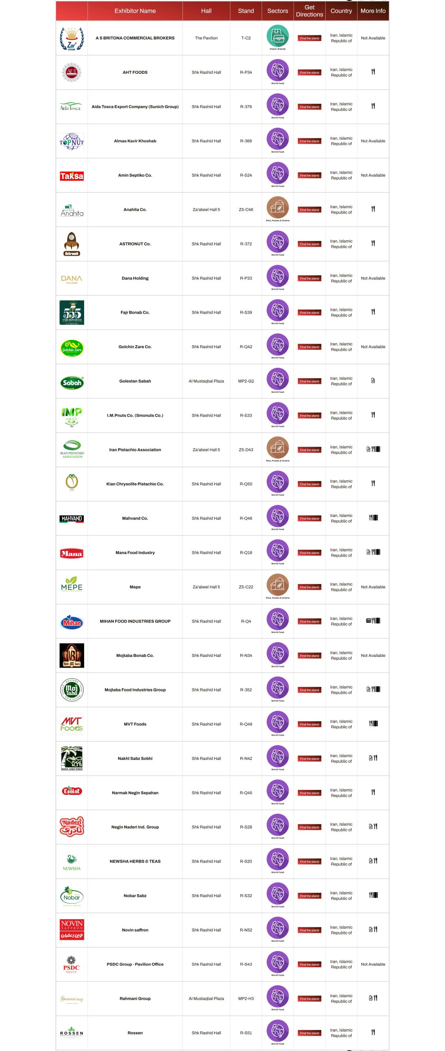Click Find the stand for Mahvand Co.
Image resolution: width=445 pixels, height=1051 pixels.
click(x=309, y=519)
